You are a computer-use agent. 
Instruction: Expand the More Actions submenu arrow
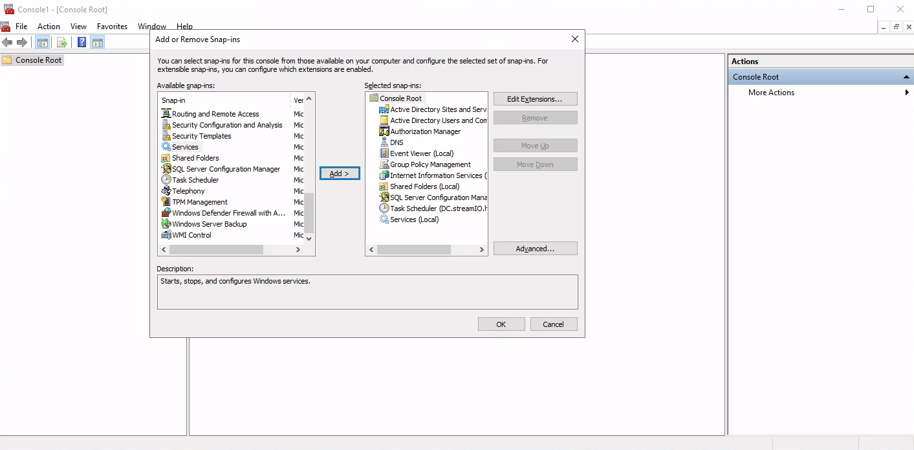tap(907, 93)
